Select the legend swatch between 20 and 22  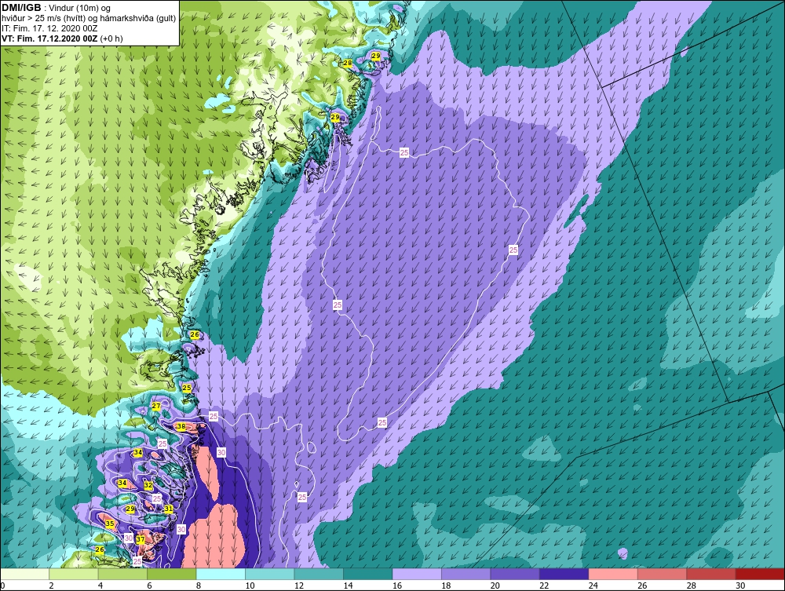coord(515,574)
